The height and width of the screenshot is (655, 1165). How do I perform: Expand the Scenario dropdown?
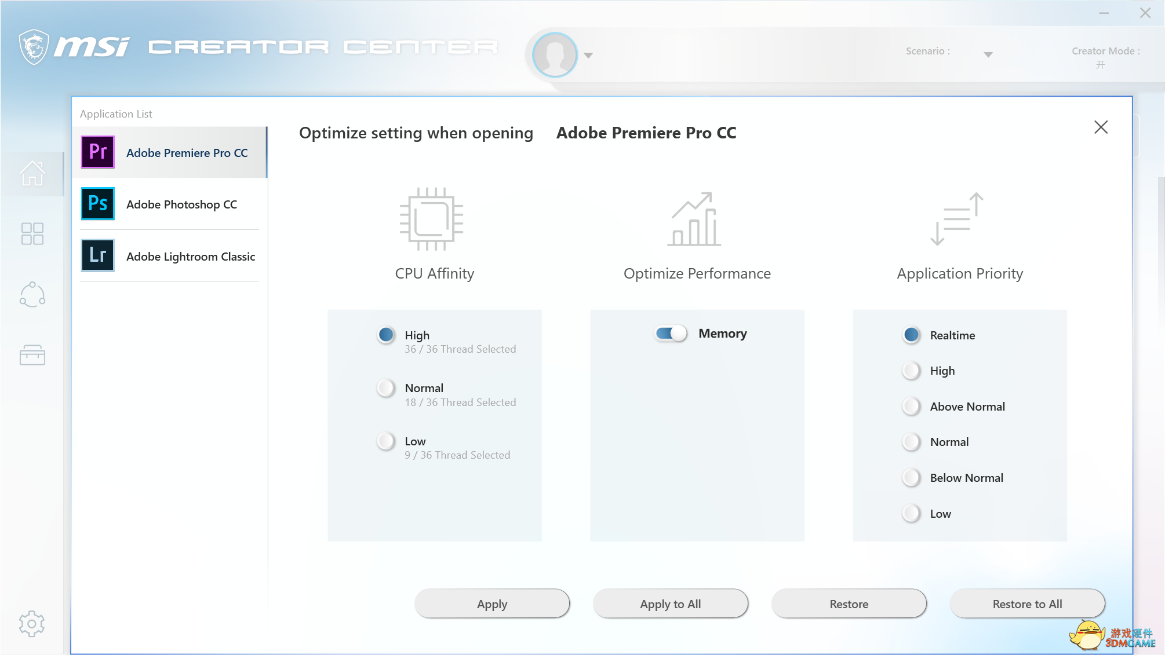pyautogui.click(x=988, y=54)
